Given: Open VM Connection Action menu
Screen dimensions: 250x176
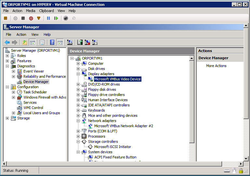Looking at the screenshot, I should pyautogui.click(x=17, y=11).
